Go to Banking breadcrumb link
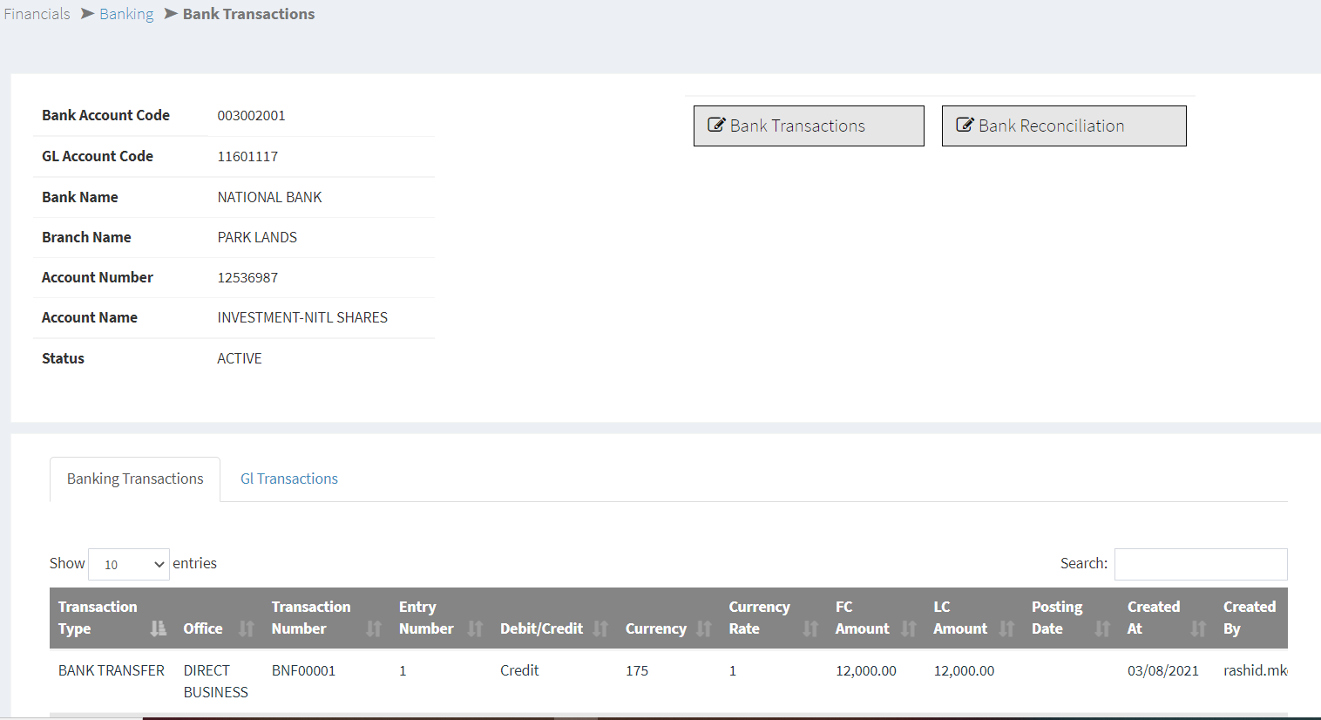Viewport: 1321px width, 720px height. point(126,14)
